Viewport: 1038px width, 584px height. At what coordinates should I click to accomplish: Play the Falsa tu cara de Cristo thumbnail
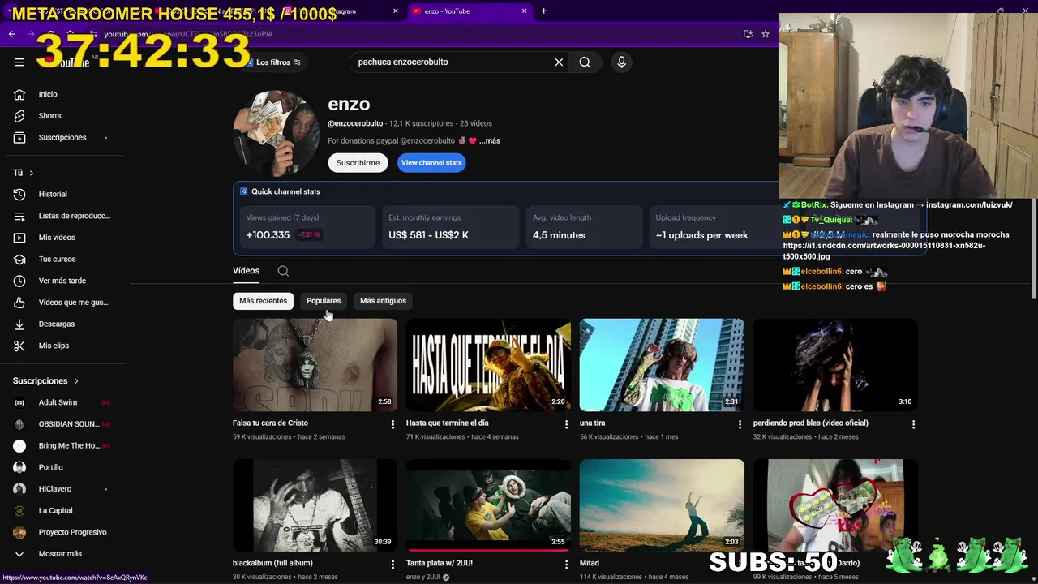click(315, 365)
